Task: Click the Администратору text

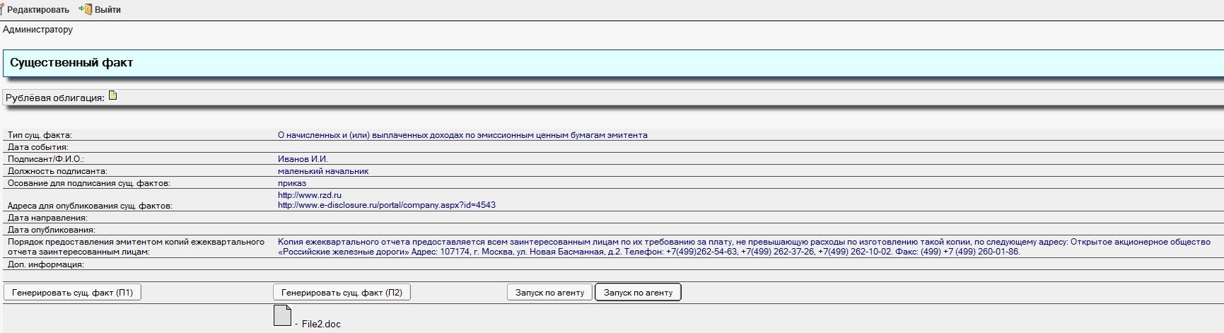Action: tap(37, 30)
